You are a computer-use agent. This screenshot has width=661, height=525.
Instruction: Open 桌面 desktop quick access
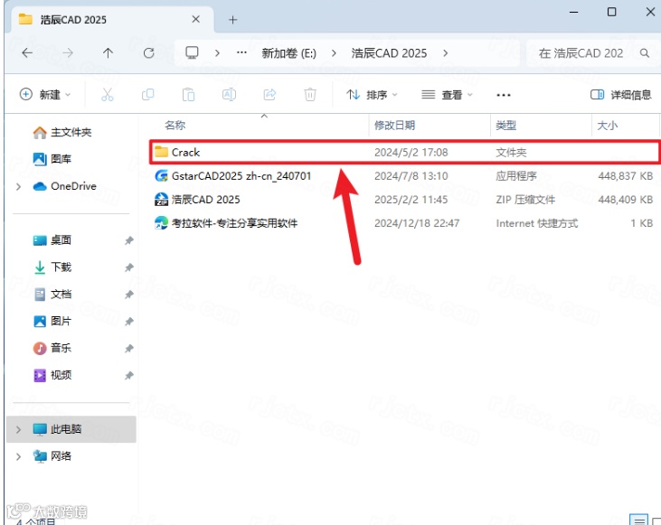[52, 240]
